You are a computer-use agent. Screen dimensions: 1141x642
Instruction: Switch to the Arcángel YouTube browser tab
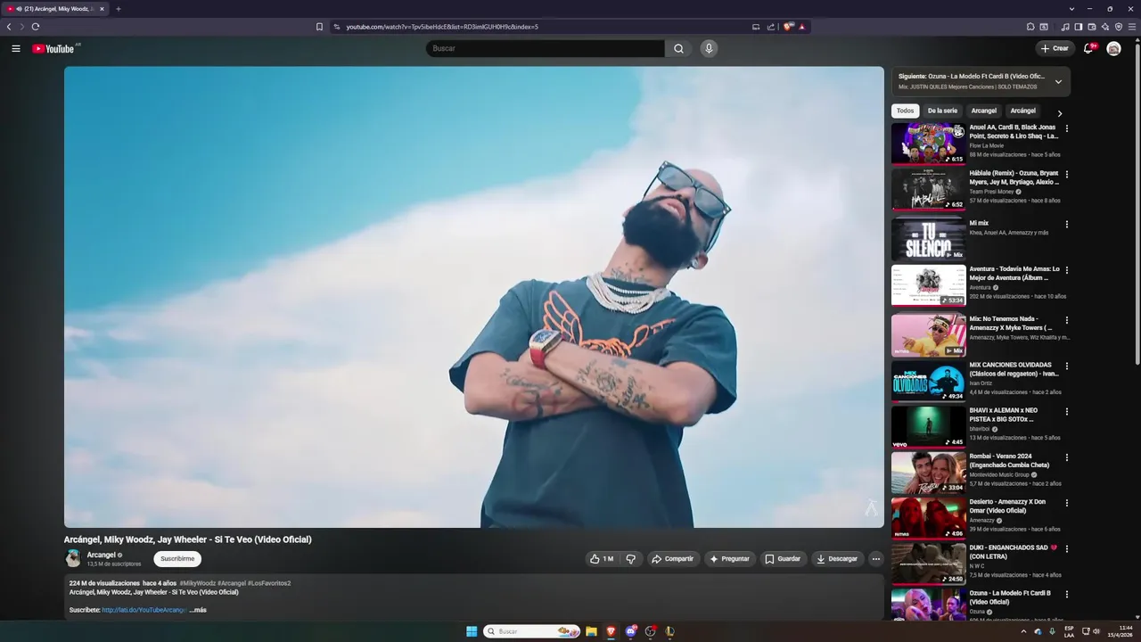pos(53,9)
